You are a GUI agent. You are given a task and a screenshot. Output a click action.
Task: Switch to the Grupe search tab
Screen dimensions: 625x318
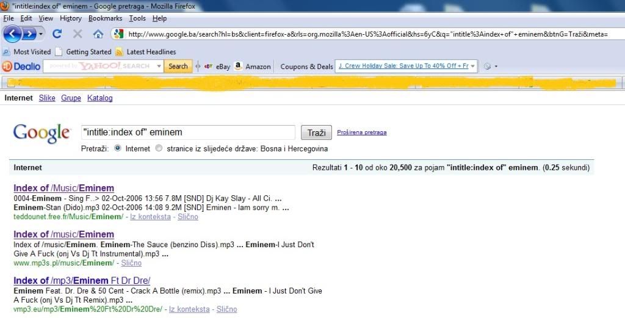[71, 98]
